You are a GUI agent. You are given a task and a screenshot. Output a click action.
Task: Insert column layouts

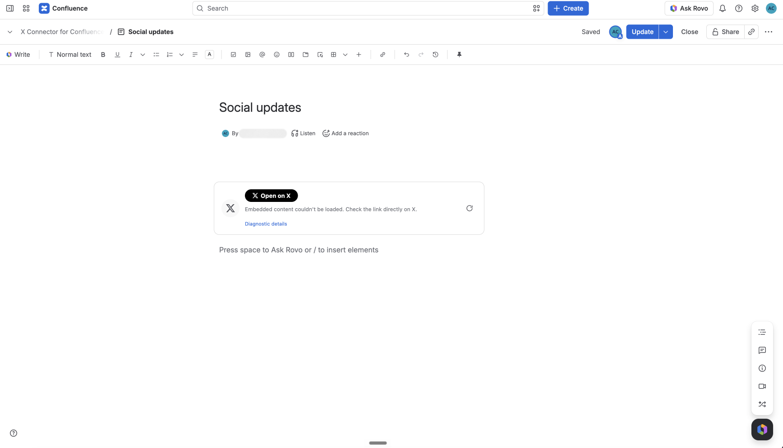(291, 55)
